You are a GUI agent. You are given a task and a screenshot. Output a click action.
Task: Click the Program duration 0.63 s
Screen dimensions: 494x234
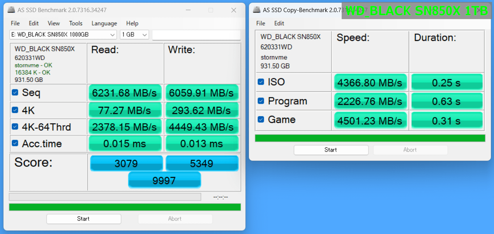(447, 101)
